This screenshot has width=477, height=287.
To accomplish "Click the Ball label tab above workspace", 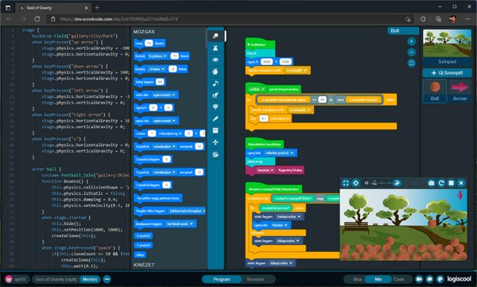I will click(x=403, y=31).
